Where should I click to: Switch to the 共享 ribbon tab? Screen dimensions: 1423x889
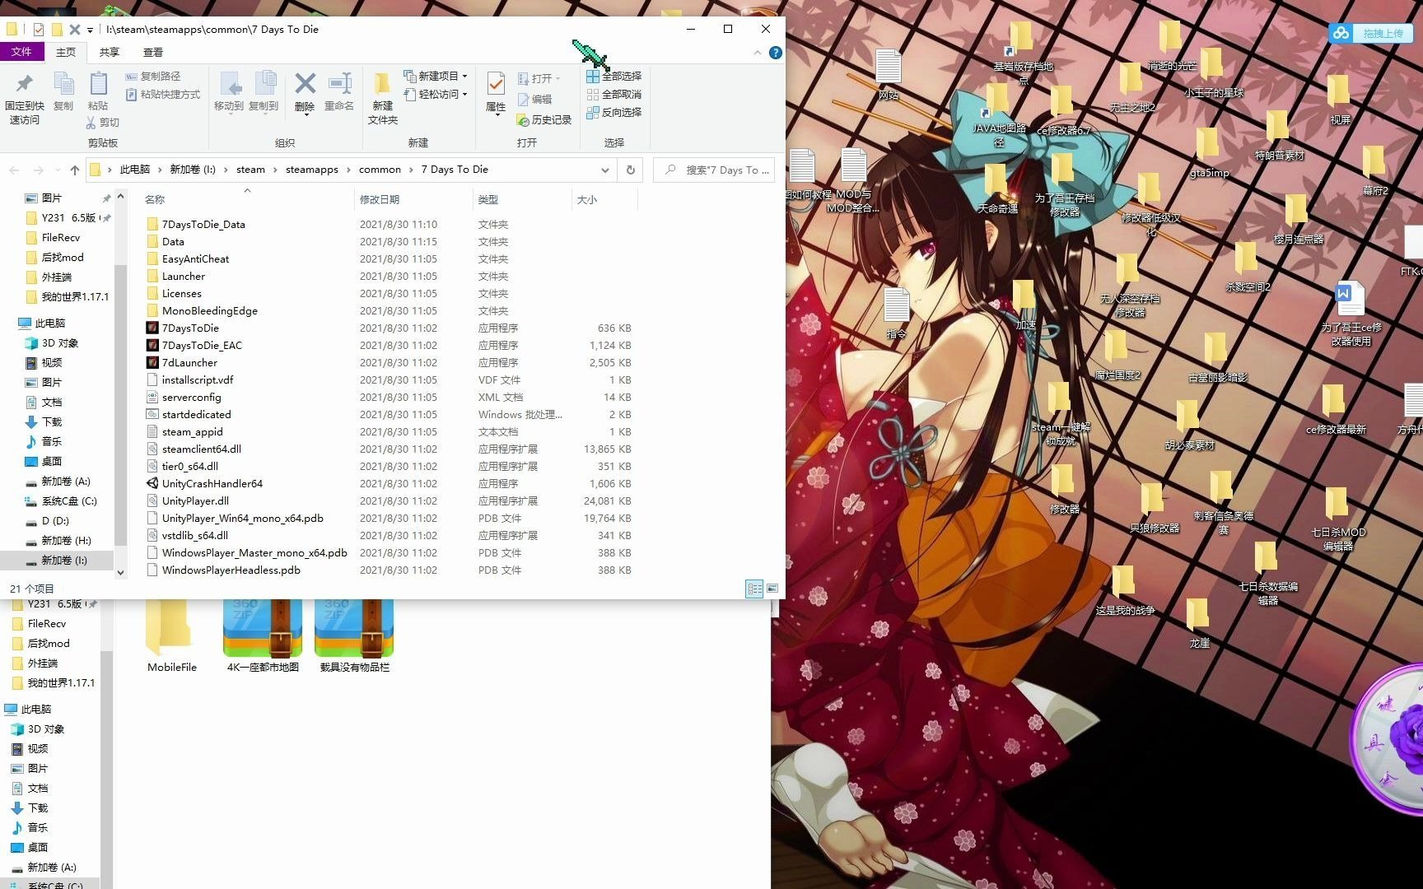110,52
